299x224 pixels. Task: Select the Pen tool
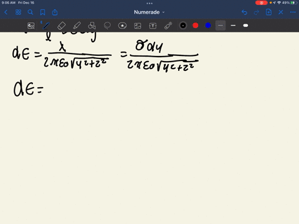[x=46, y=26]
